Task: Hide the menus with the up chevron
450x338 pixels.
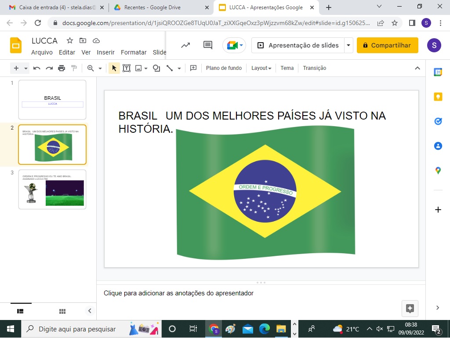Action: [417, 68]
